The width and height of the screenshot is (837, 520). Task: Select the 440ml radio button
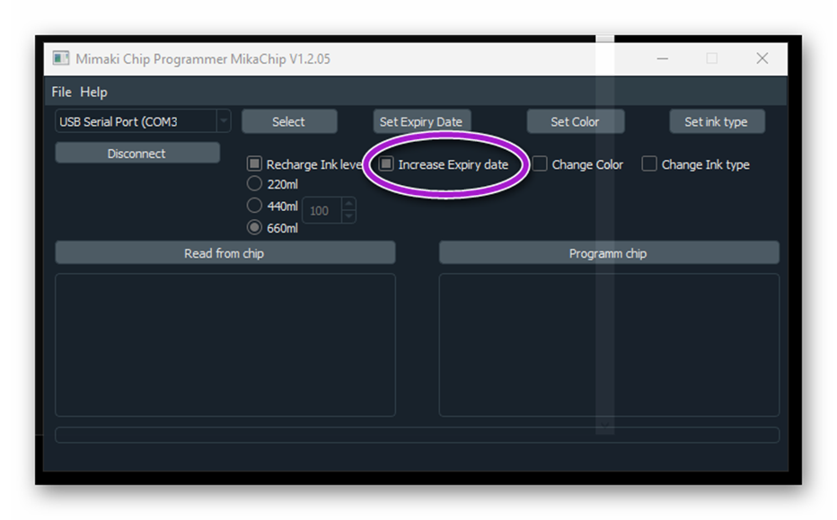(255, 206)
